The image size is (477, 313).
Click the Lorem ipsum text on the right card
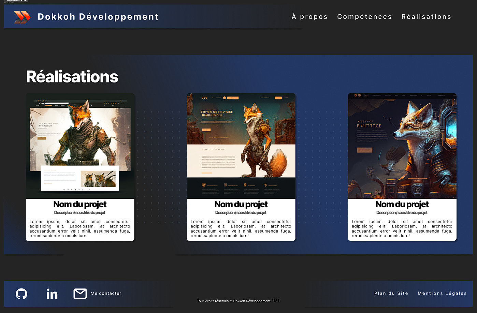[x=402, y=228]
